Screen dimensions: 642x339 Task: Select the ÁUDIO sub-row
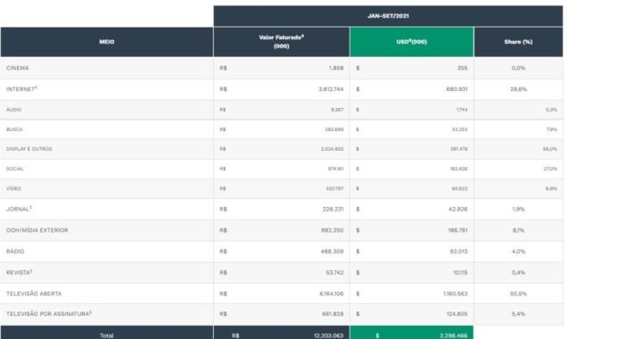coord(281,110)
